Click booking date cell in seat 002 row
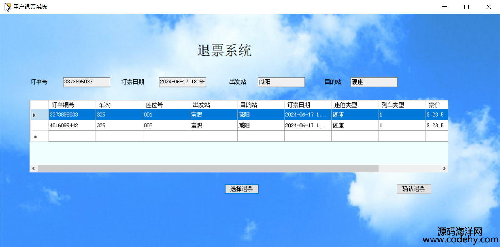 (308, 126)
